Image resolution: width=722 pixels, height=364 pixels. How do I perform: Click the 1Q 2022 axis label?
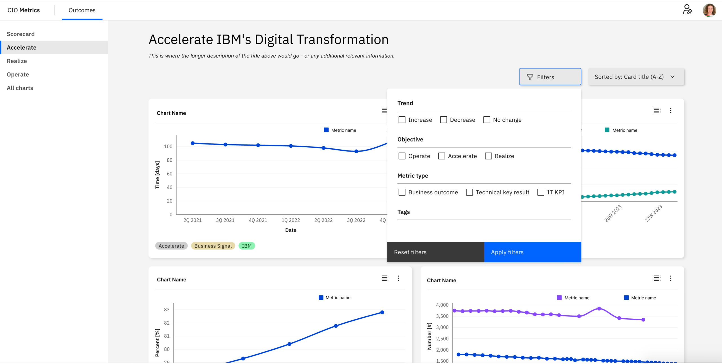290,220
